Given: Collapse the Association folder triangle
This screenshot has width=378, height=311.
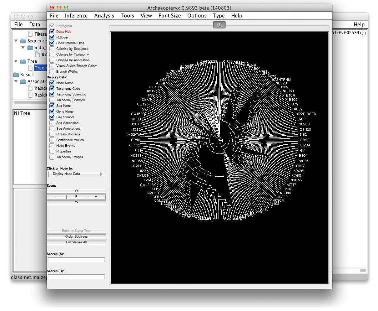Looking at the screenshot, I should 16,82.
